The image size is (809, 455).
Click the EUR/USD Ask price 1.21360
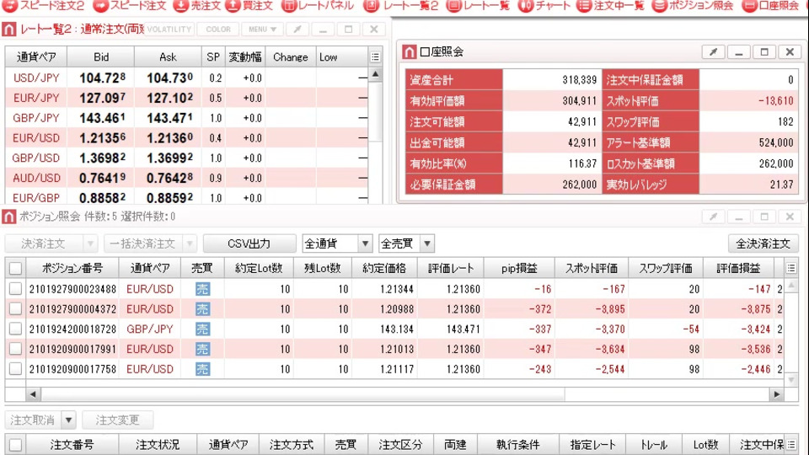[169, 138]
